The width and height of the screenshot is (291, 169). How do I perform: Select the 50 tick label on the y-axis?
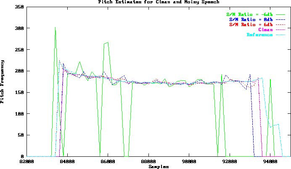[20, 135]
